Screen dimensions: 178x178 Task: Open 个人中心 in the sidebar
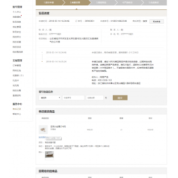(17, 12)
